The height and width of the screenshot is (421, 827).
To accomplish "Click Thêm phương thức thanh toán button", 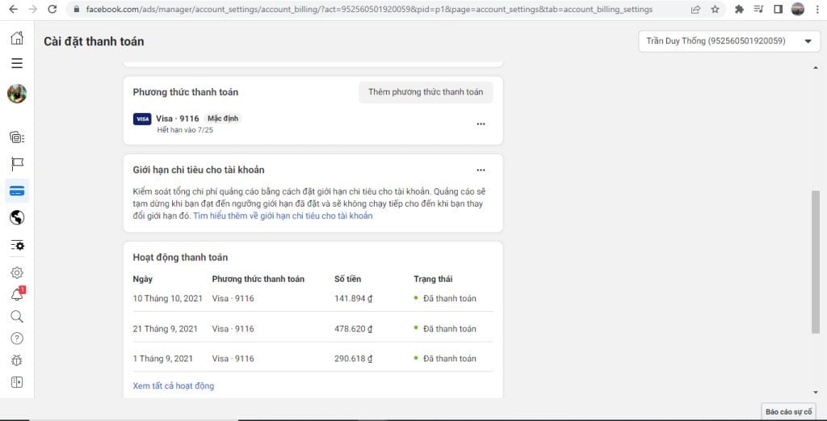I will [x=426, y=92].
